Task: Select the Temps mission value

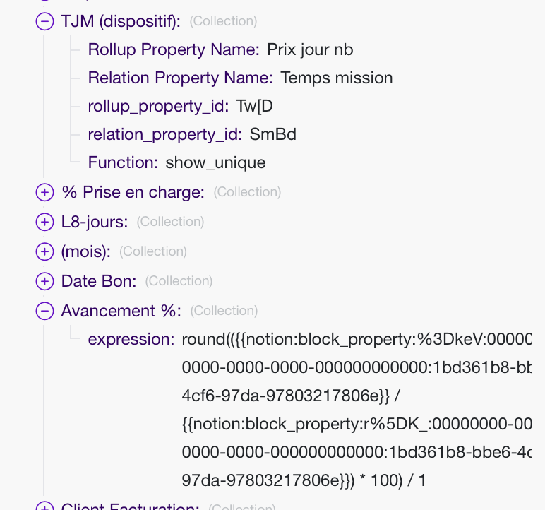Action: [x=336, y=78]
